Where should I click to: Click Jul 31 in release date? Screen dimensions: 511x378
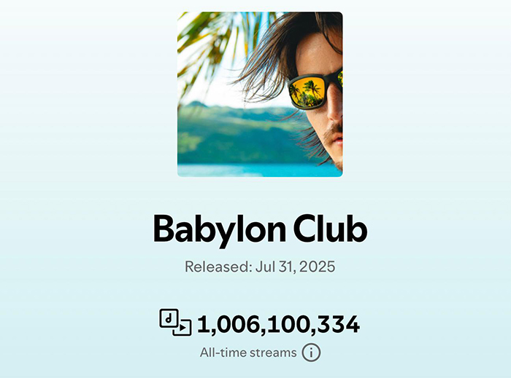point(276,267)
